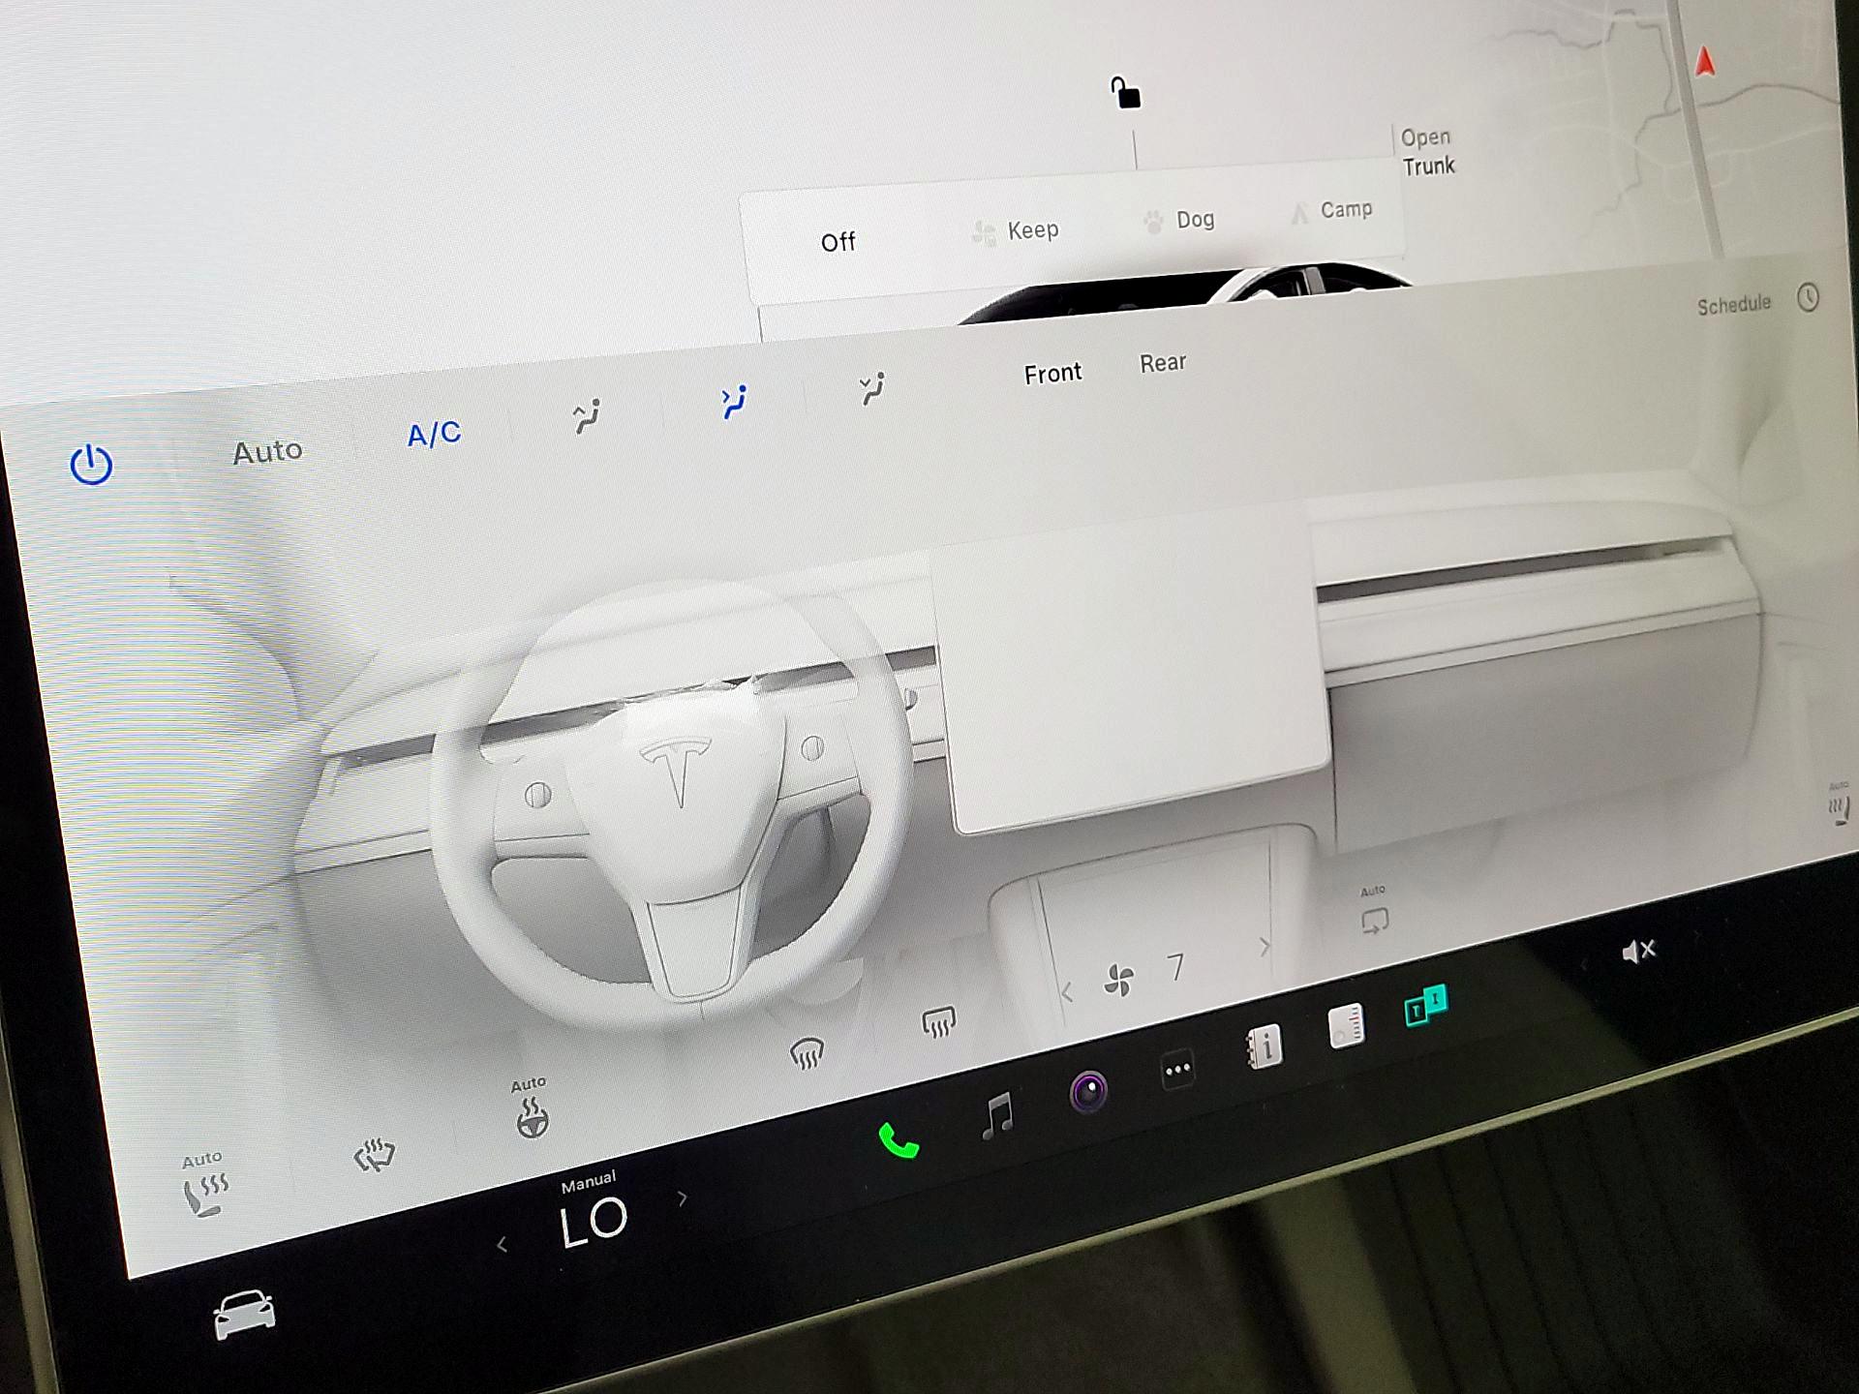1859x1394 pixels.
Task: Switch to the Rear climate tab
Action: coord(1162,363)
